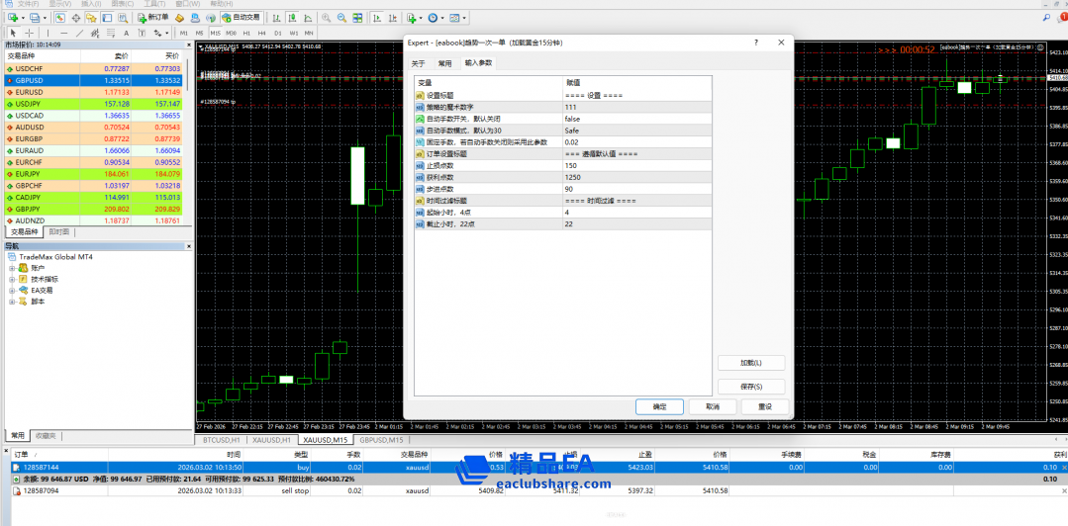Open the 常用 tab in Expert dialog

coord(444,63)
